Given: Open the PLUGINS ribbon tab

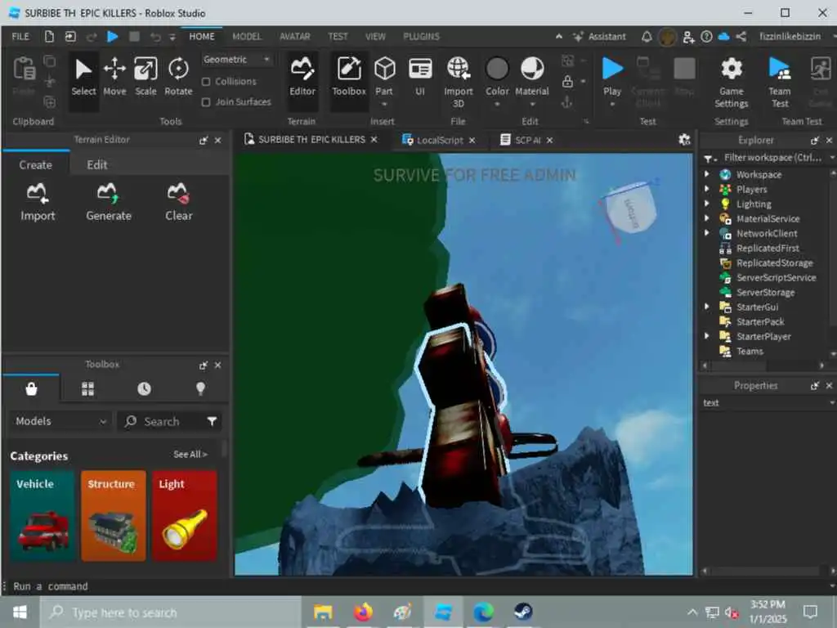Looking at the screenshot, I should point(421,36).
